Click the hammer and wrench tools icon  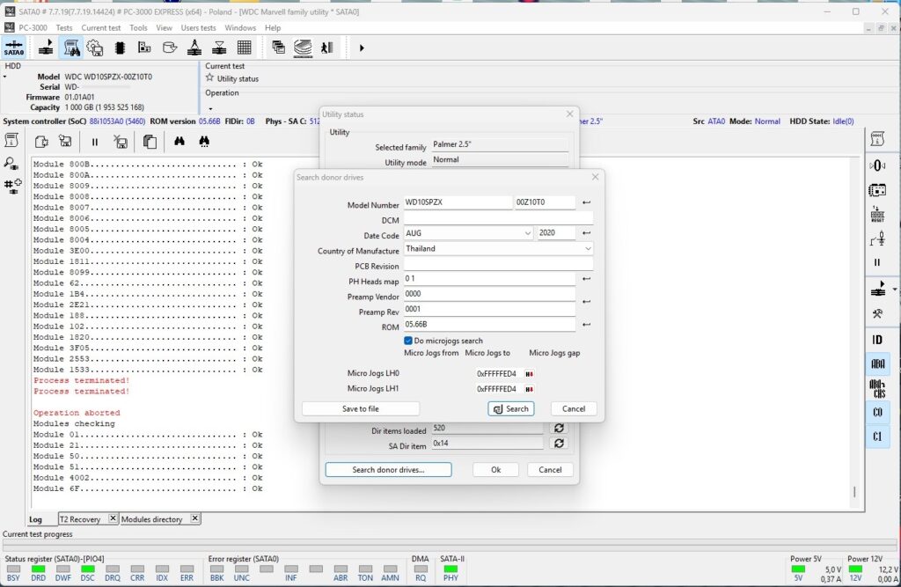877,314
